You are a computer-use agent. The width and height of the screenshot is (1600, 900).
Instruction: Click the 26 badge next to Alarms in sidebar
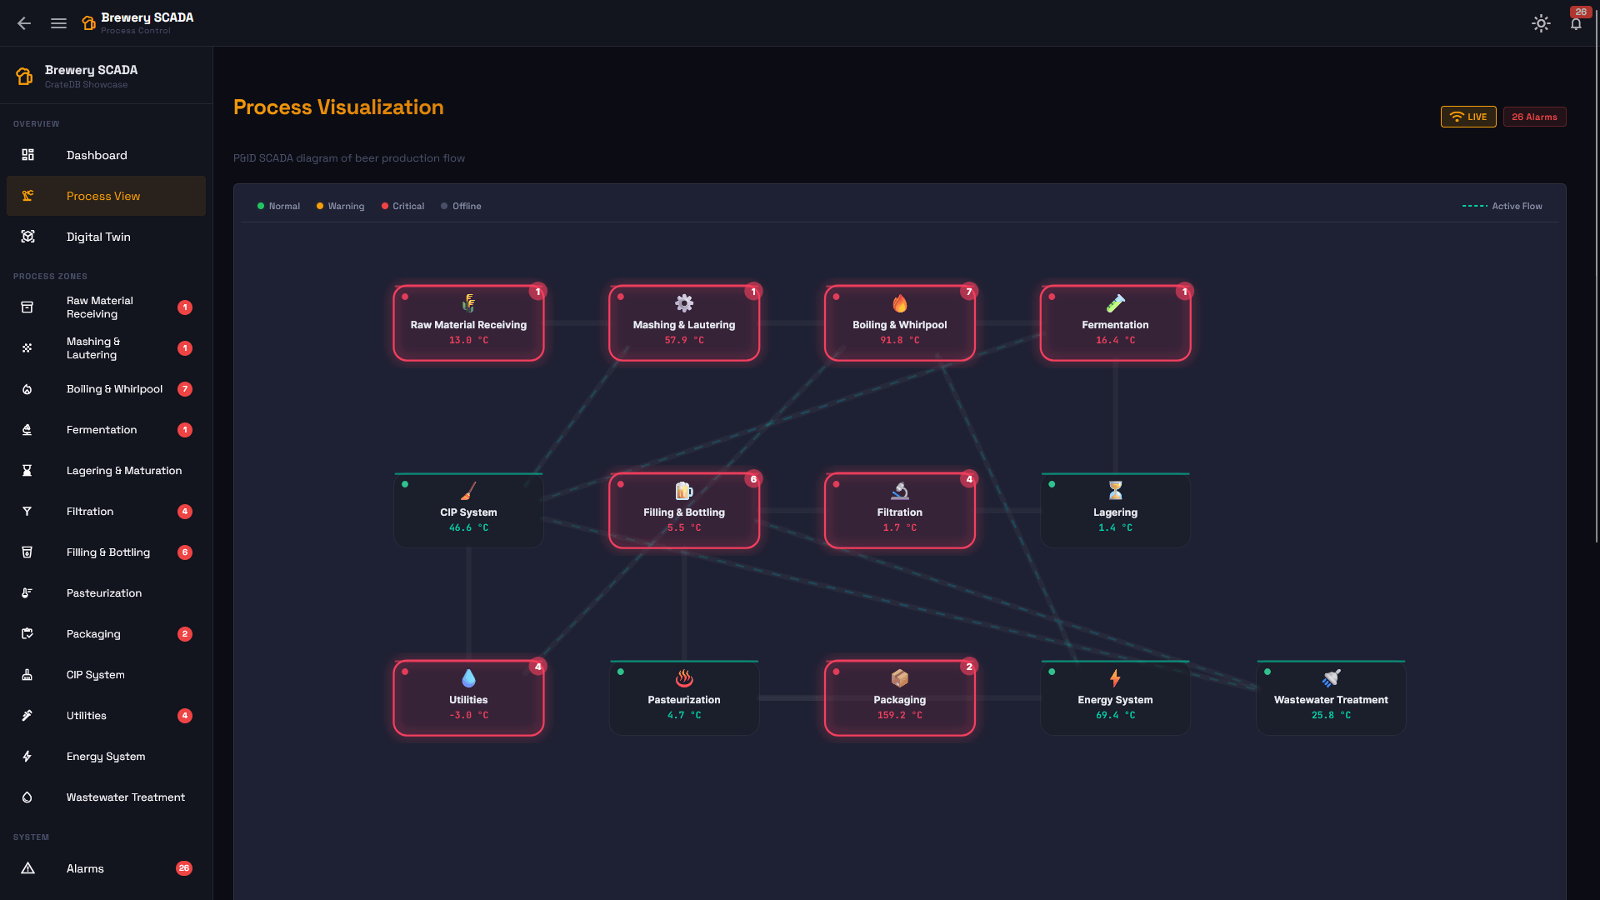click(x=184, y=868)
